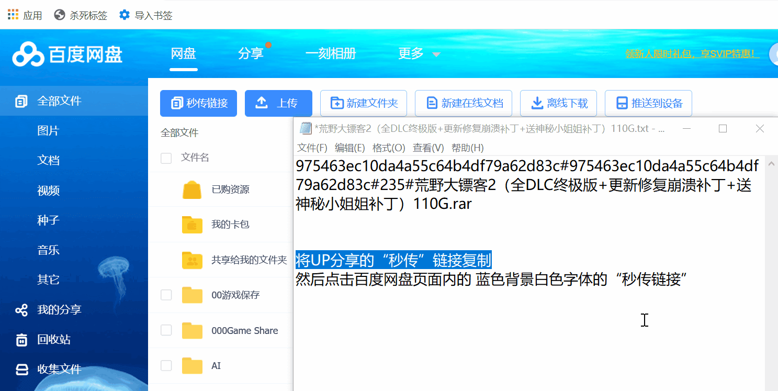Click the Notepad vertical scrollbar up arrow
This screenshot has width=778, height=391.
click(x=771, y=164)
